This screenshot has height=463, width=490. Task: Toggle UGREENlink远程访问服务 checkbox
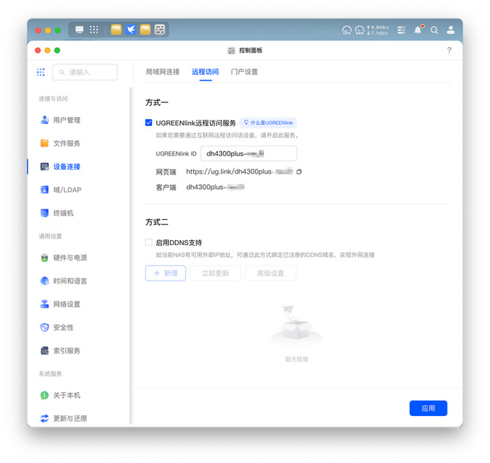(x=148, y=123)
